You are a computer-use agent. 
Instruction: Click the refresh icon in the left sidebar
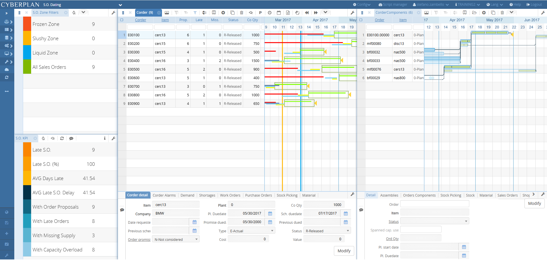coord(7,77)
